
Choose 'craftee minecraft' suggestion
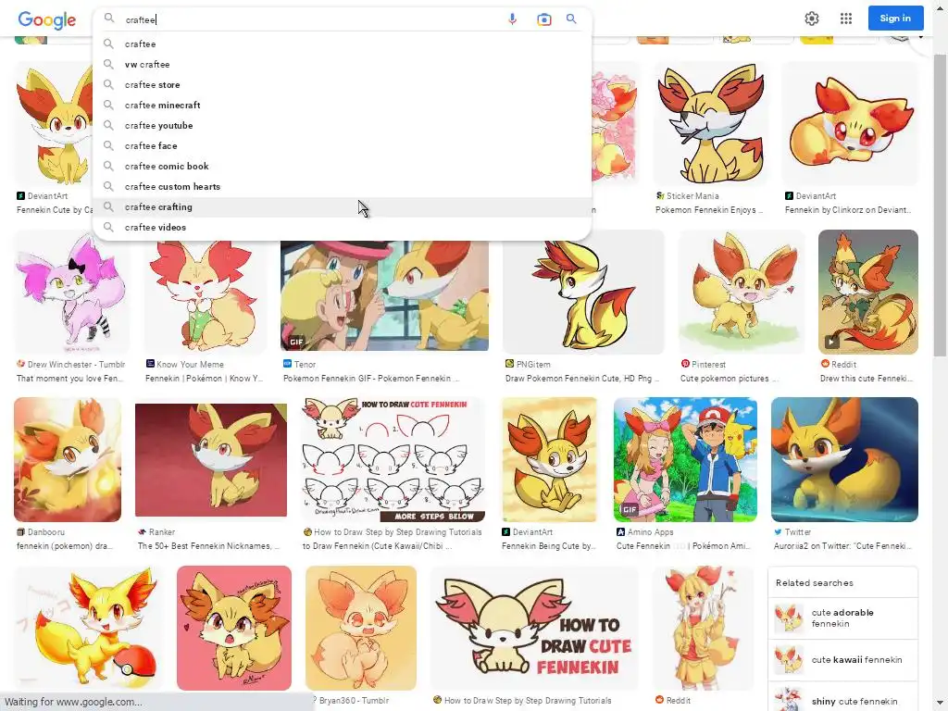coord(343,106)
